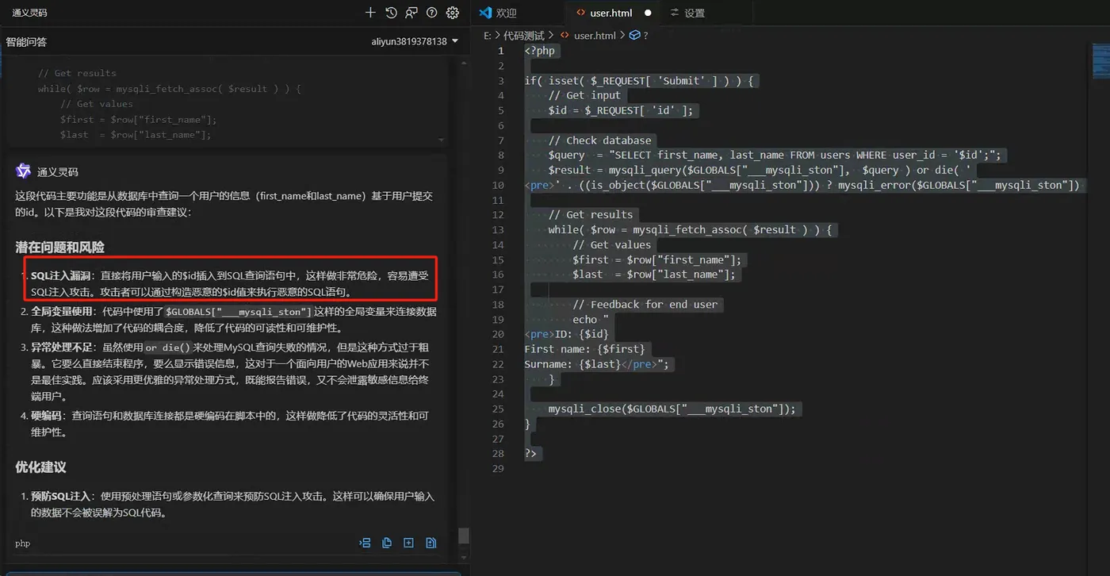The width and height of the screenshot is (1110, 576).
Task: Open Tongyi Lingma settings gear
Action: pos(453,13)
